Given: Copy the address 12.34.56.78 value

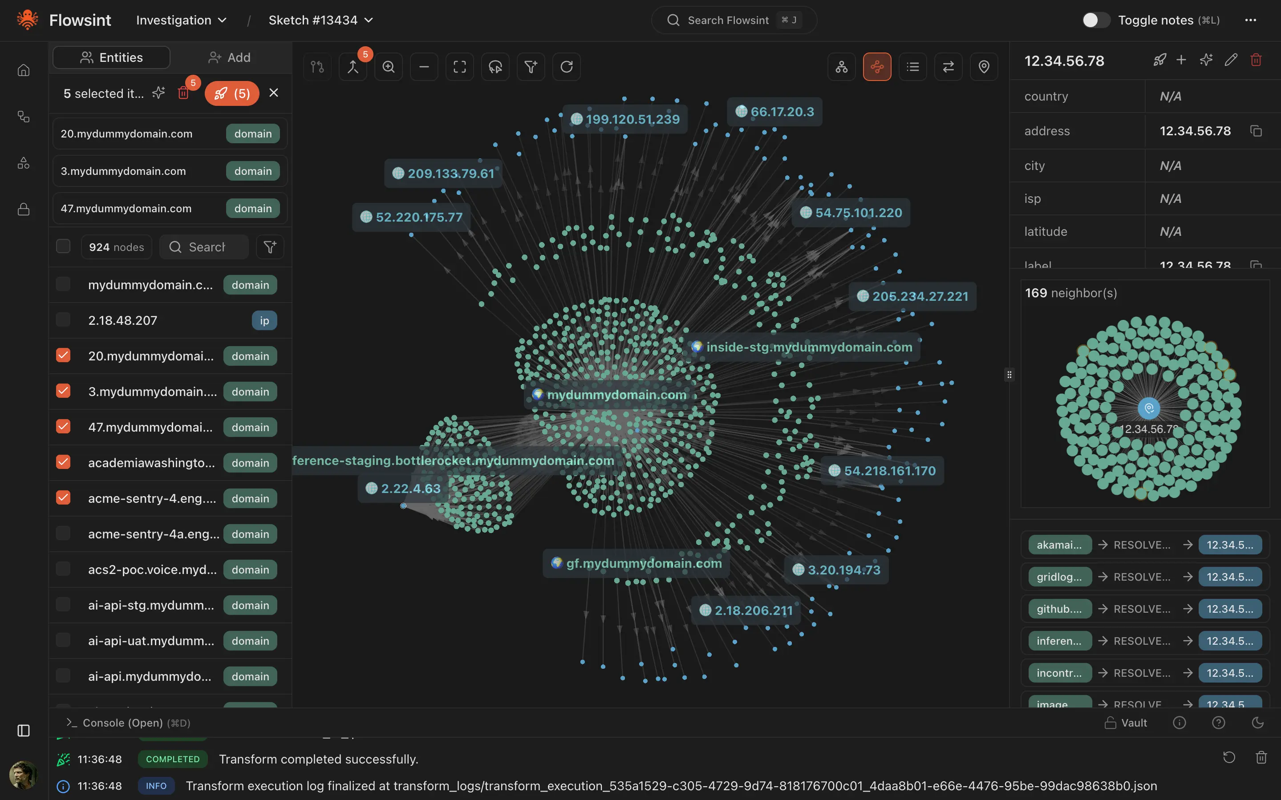Looking at the screenshot, I should [x=1256, y=131].
